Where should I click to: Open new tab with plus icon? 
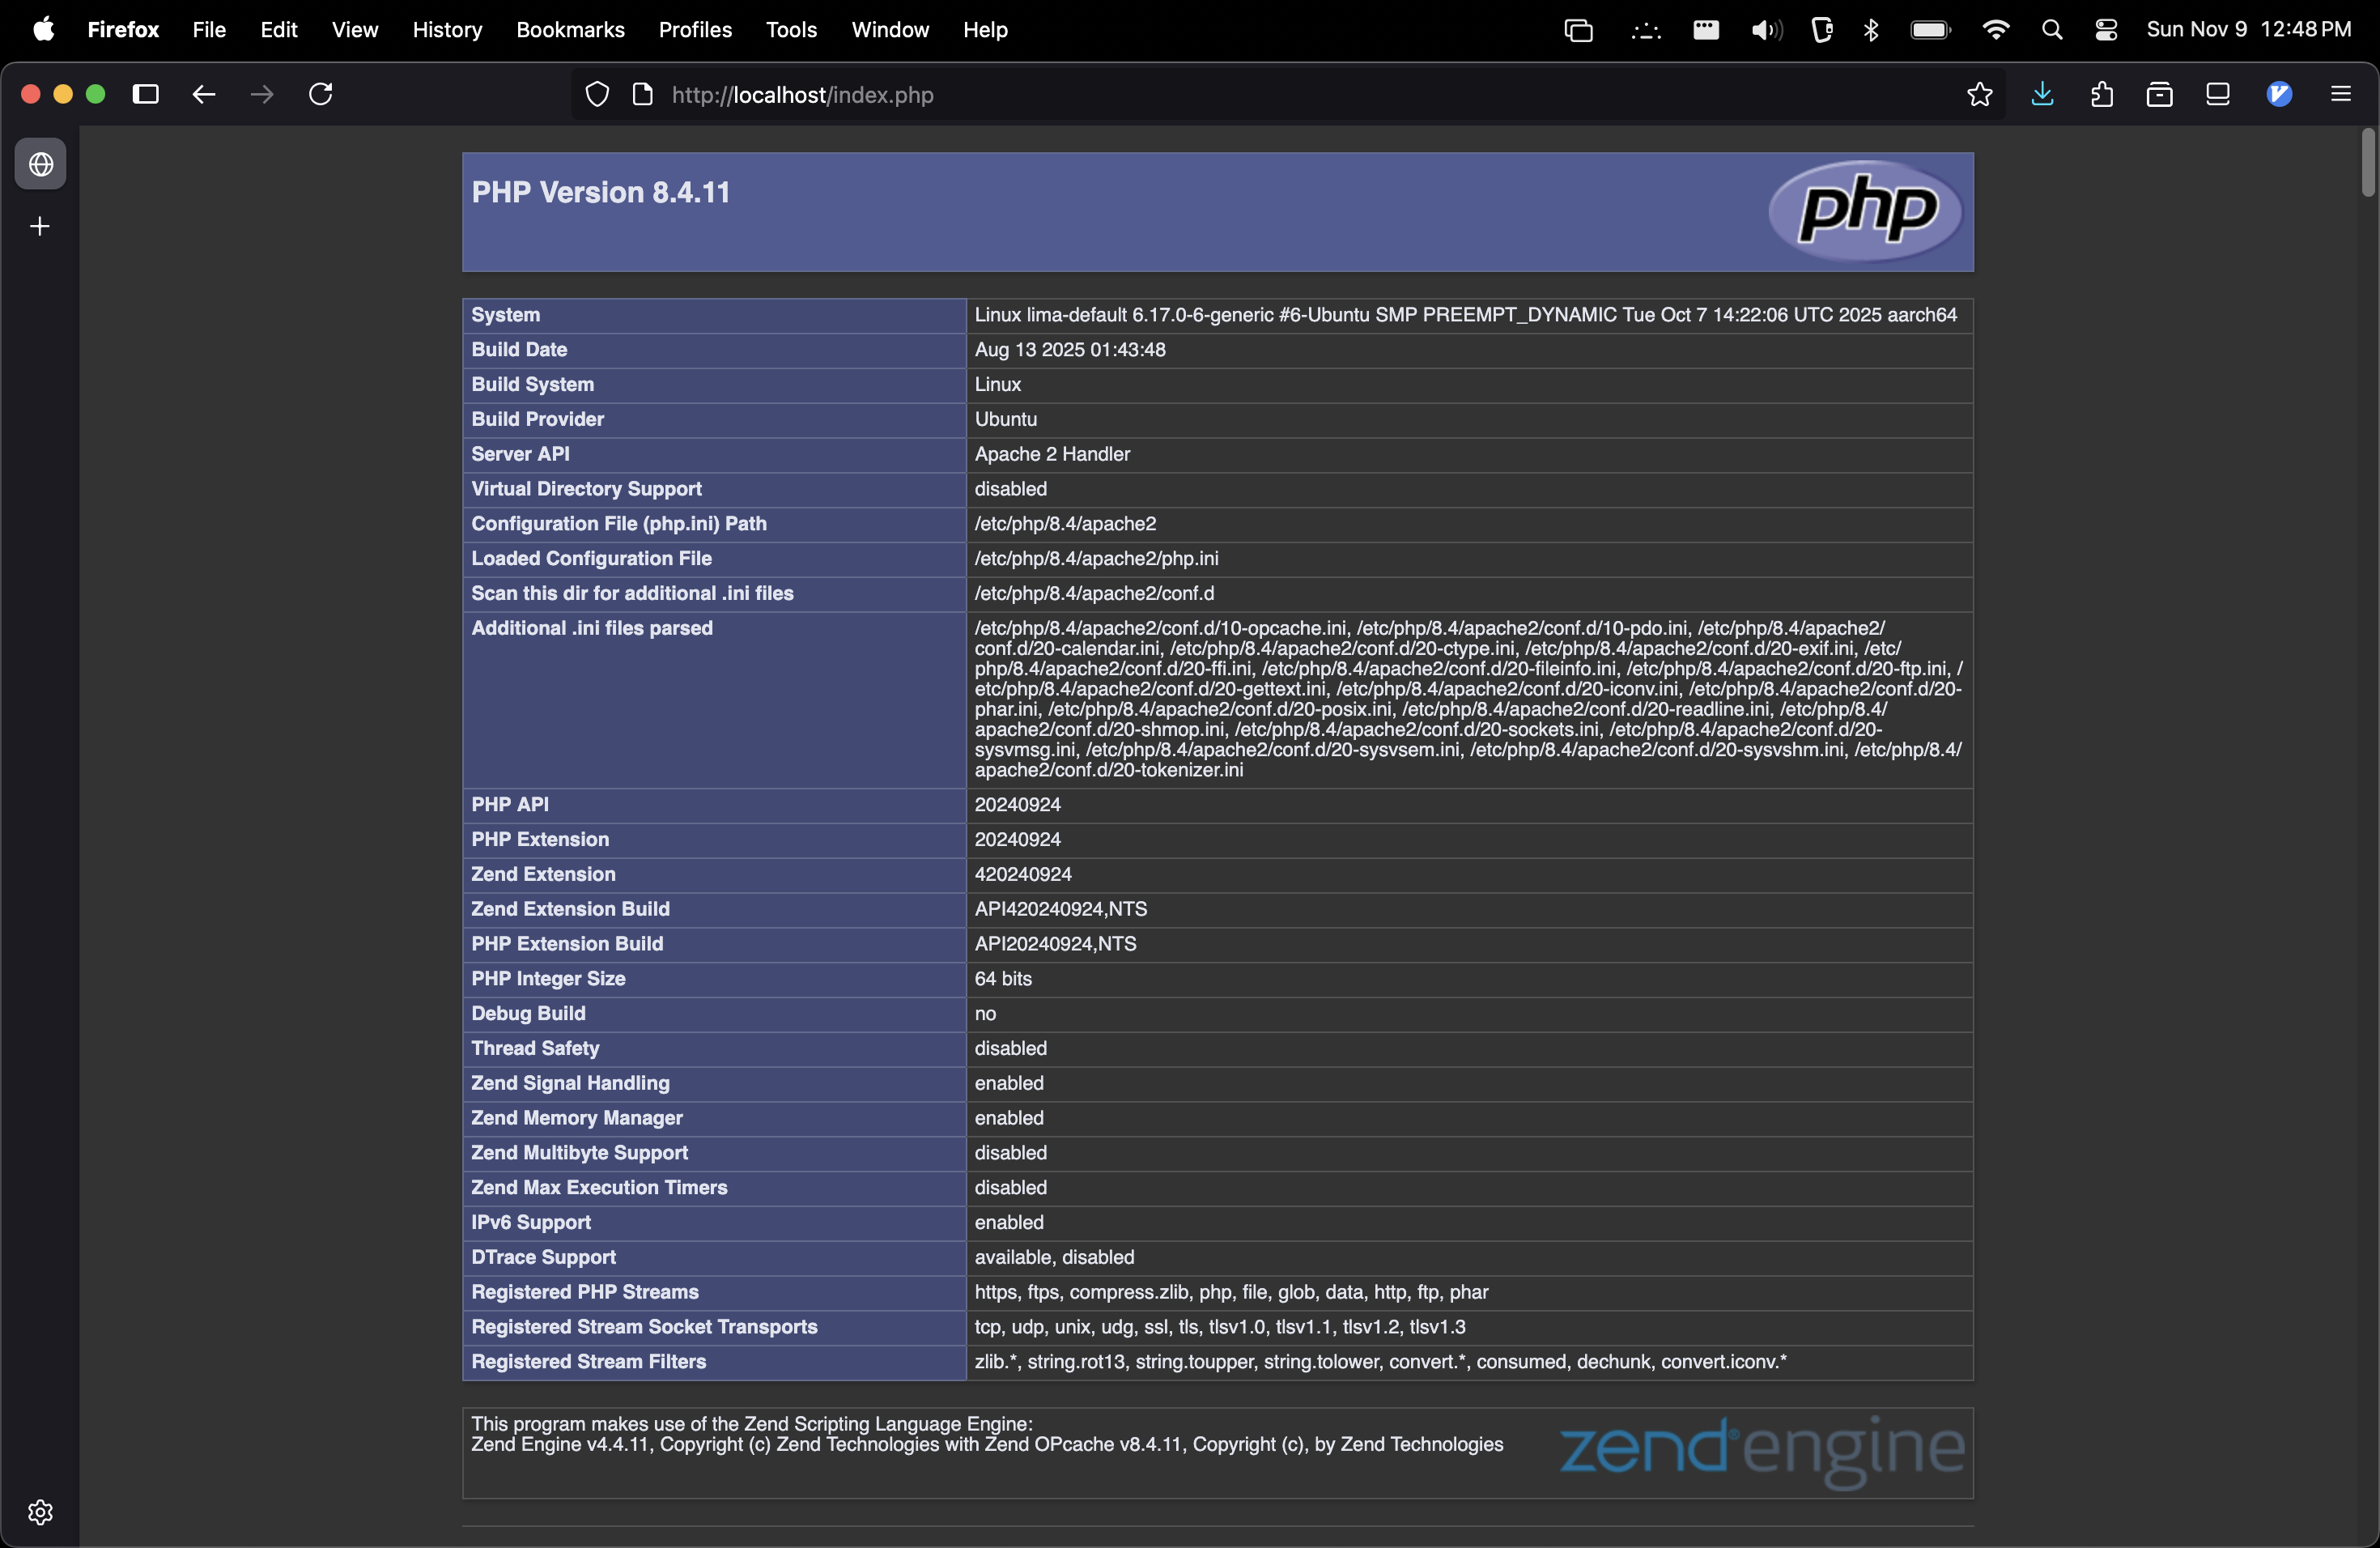click(40, 227)
